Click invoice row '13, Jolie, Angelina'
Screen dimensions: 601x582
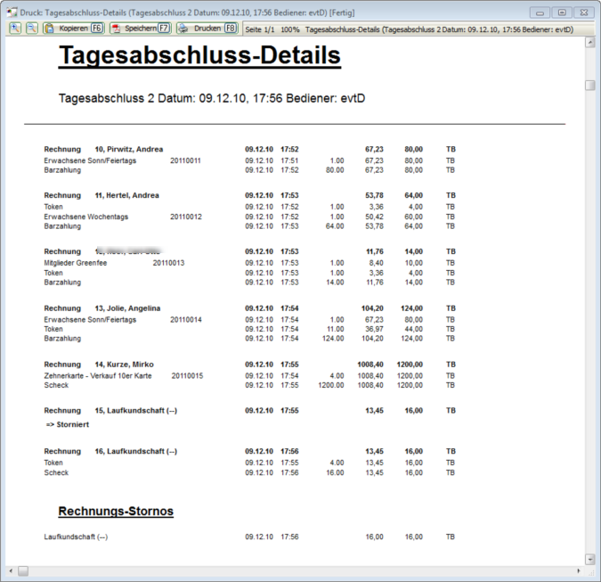point(249,308)
